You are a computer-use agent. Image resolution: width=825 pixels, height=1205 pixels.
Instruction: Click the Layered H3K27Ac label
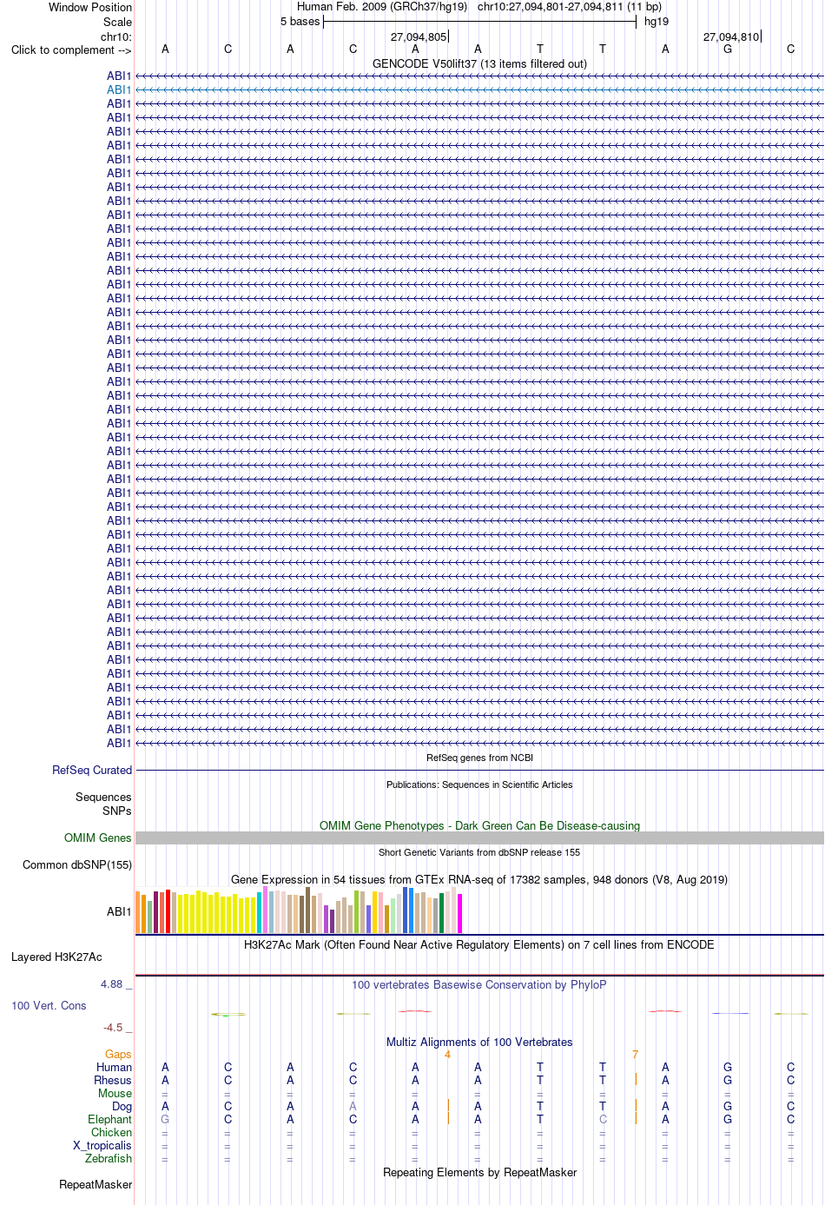click(x=56, y=957)
